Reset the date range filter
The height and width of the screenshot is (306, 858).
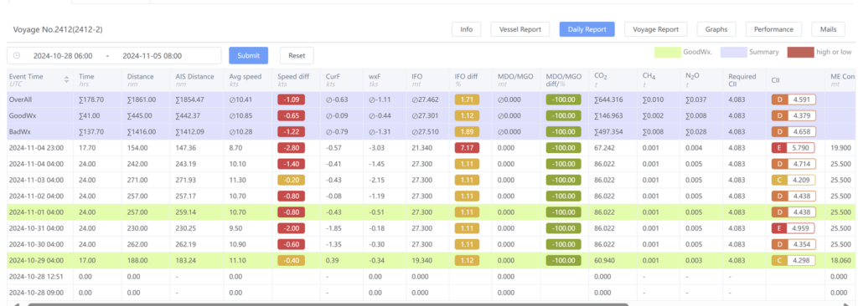(297, 56)
